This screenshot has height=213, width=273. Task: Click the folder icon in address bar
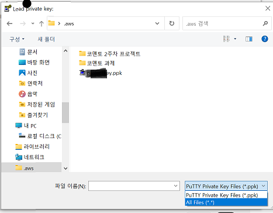(51, 23)
